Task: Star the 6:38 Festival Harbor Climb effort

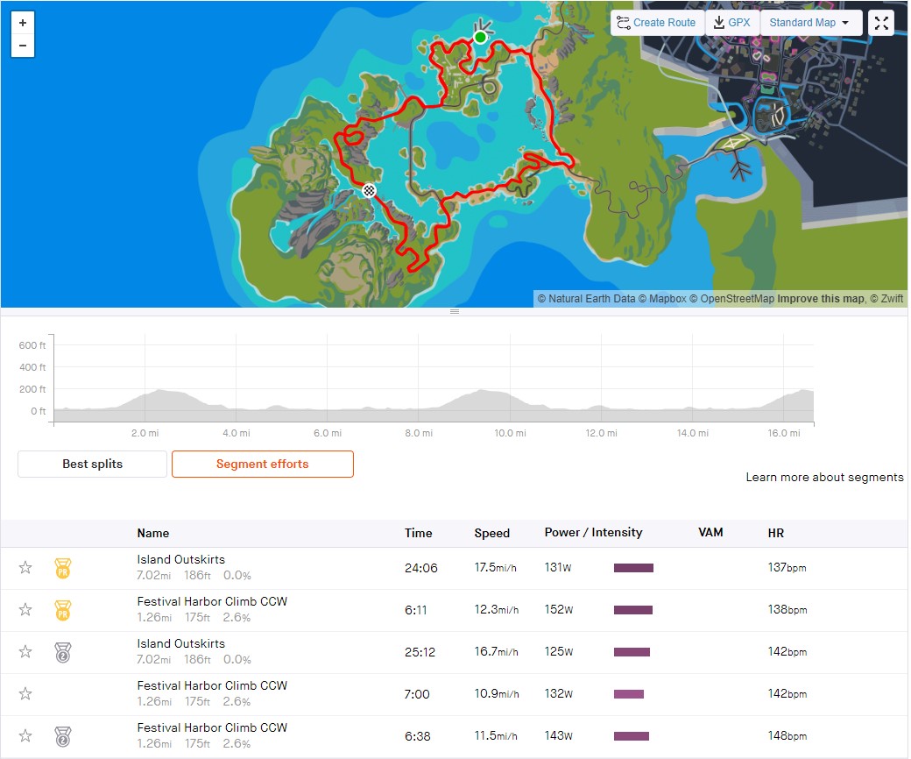Action: point(25,737)
